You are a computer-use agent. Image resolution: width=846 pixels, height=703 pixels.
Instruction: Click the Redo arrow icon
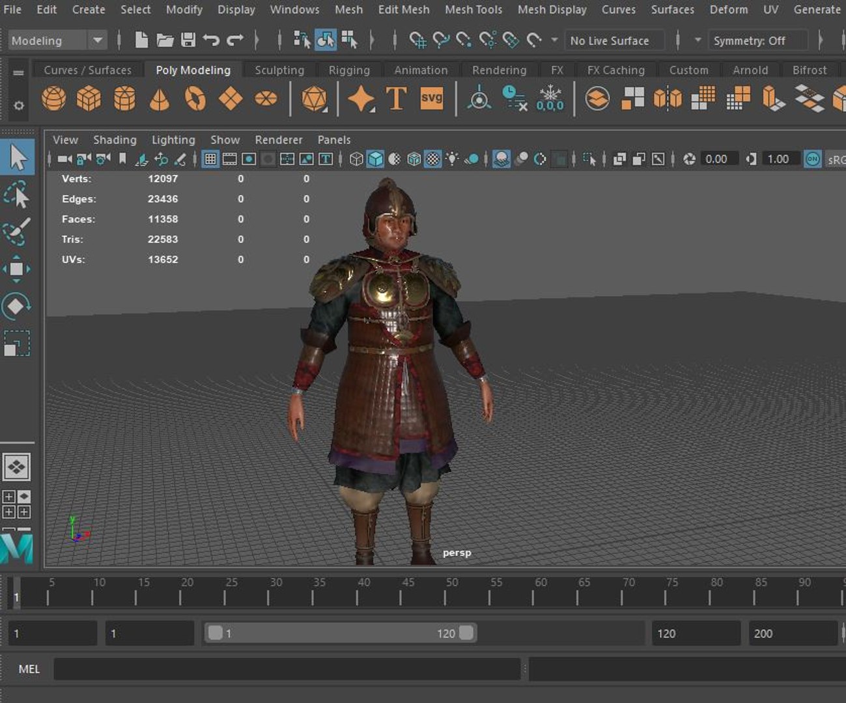[x=235, y=40]
